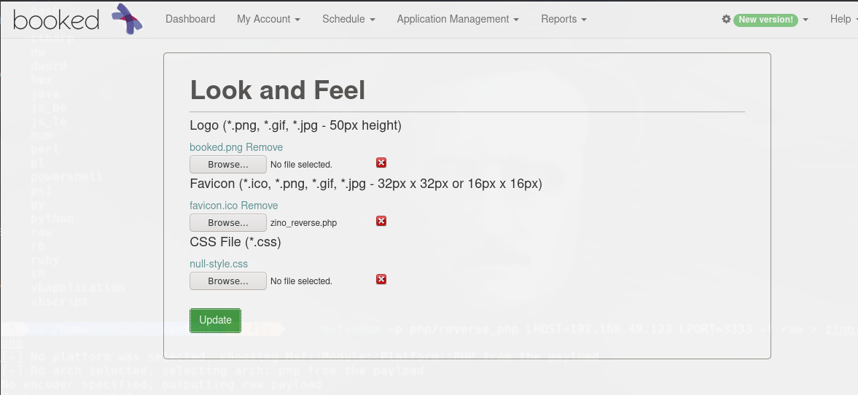Clear the logo file selection with red X
This screenshot has height=395, width=858.
(x=381, y=163)
